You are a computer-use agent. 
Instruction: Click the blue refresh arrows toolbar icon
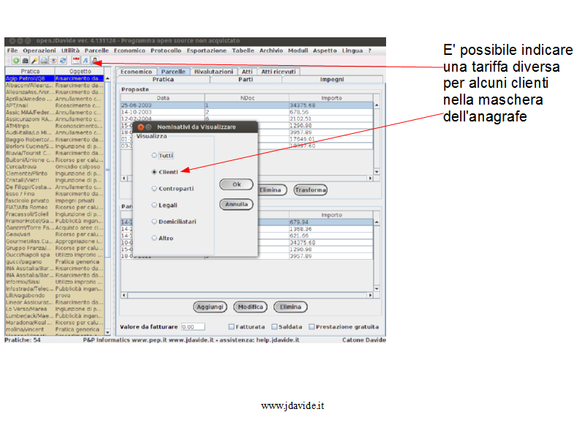click(x=63, y=61)
